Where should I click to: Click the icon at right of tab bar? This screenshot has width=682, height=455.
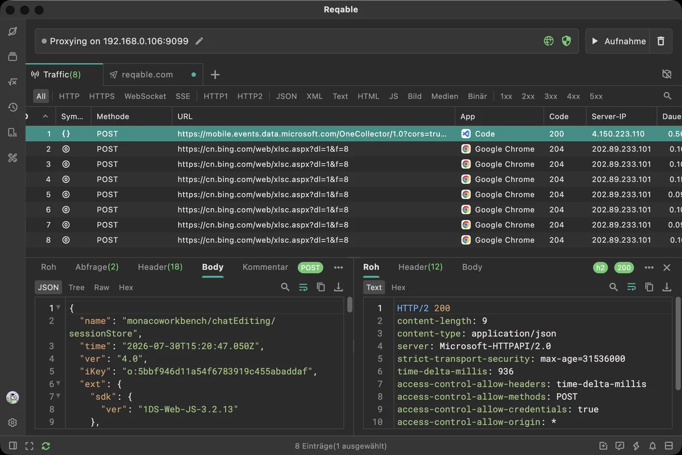[x=667, y=75]
